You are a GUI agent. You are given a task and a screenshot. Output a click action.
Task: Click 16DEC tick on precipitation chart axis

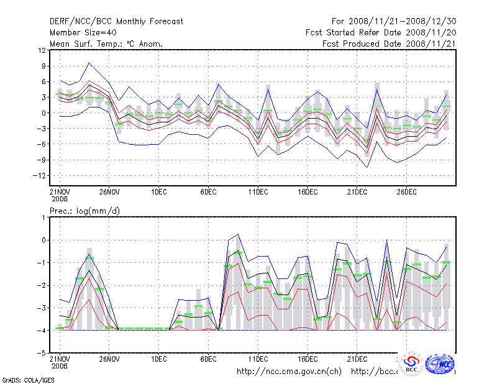point(308,359)
